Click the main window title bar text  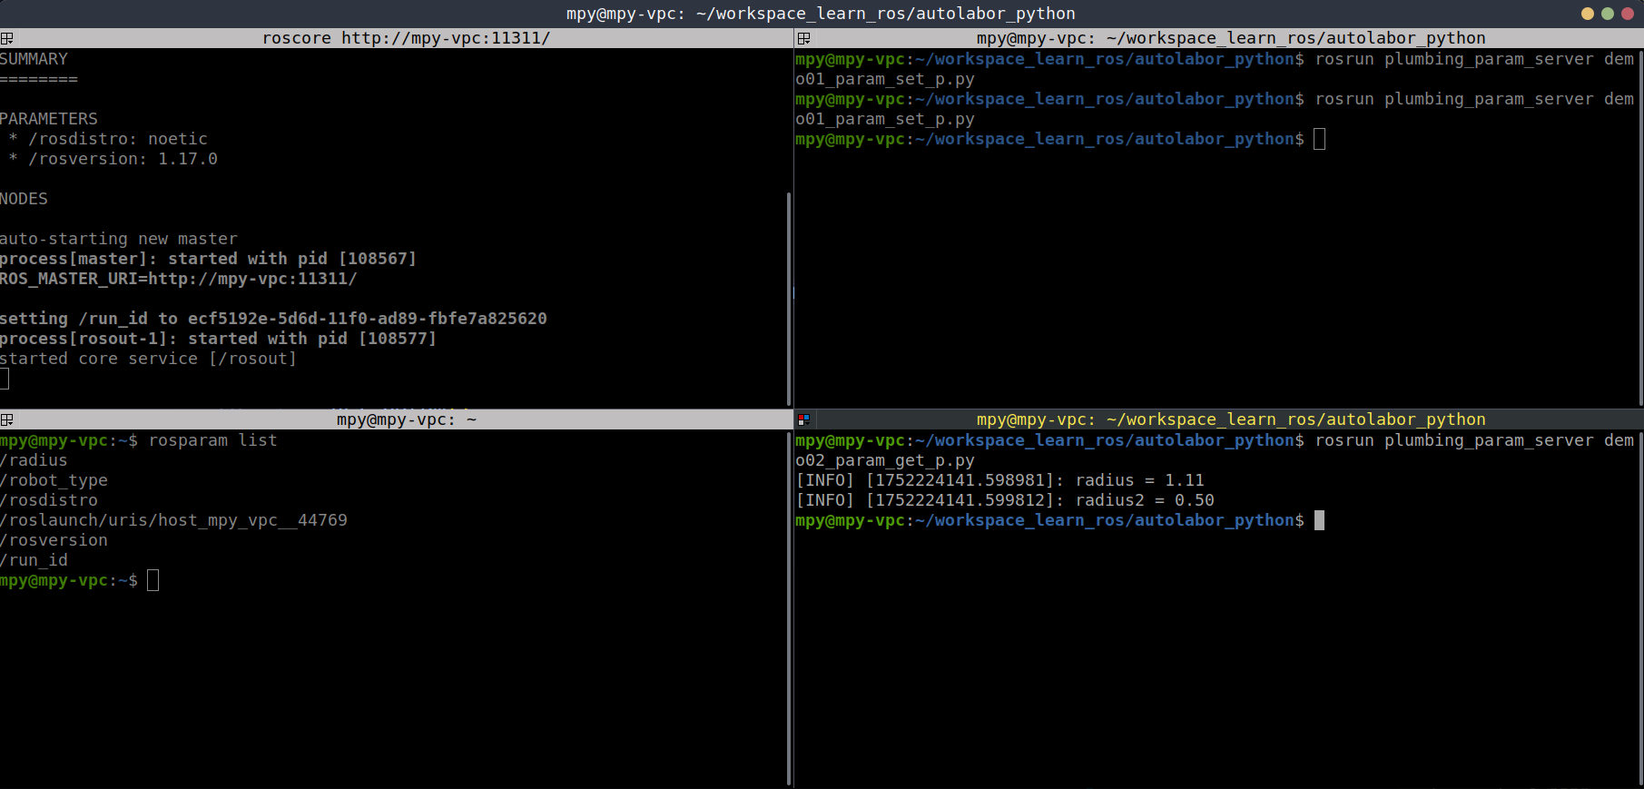point(821,14)
